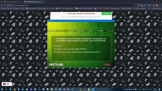Open the Личный кабинет bookmark
The height and width of the screenshot is (91, 162).
[31, 8]
